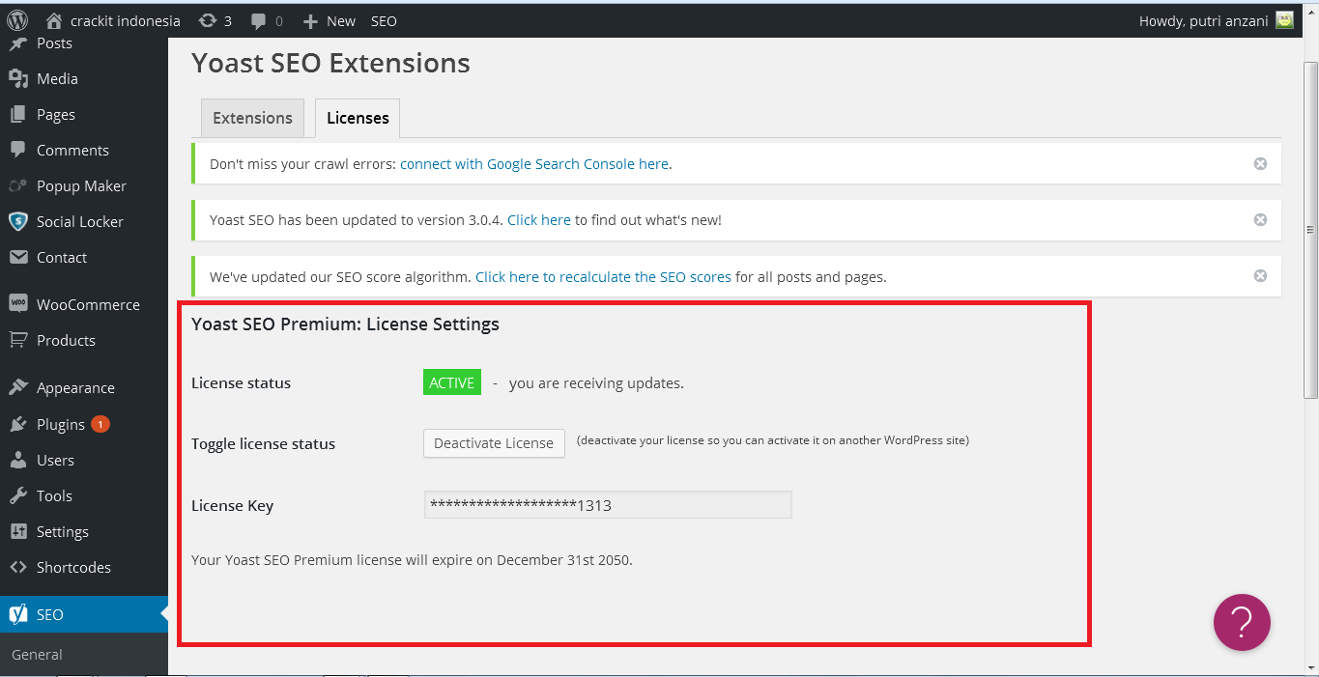Click the Popup Maker gear icon

pyautogui.click(x=17, y=186)
